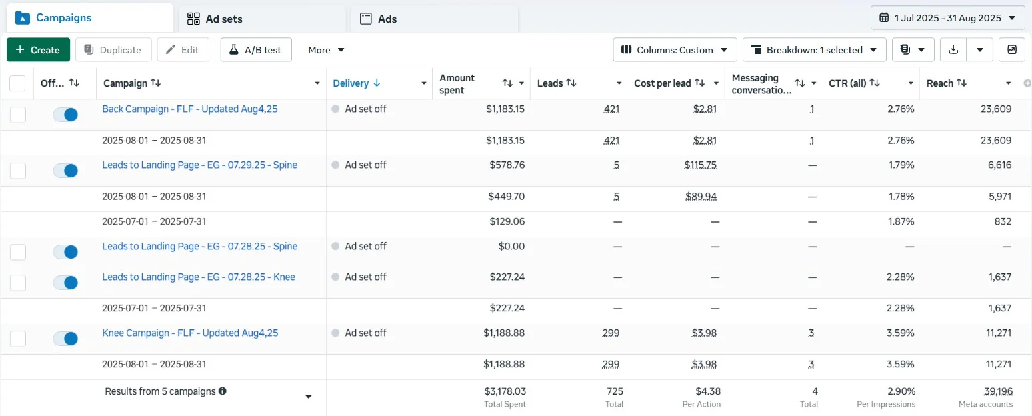
Task: Sort by Off/On column arrows
Action: pos(74,83)
